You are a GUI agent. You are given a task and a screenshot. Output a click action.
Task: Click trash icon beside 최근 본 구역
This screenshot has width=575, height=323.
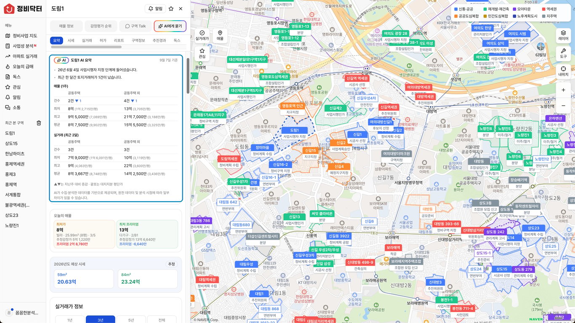click(x=39, y=123)
